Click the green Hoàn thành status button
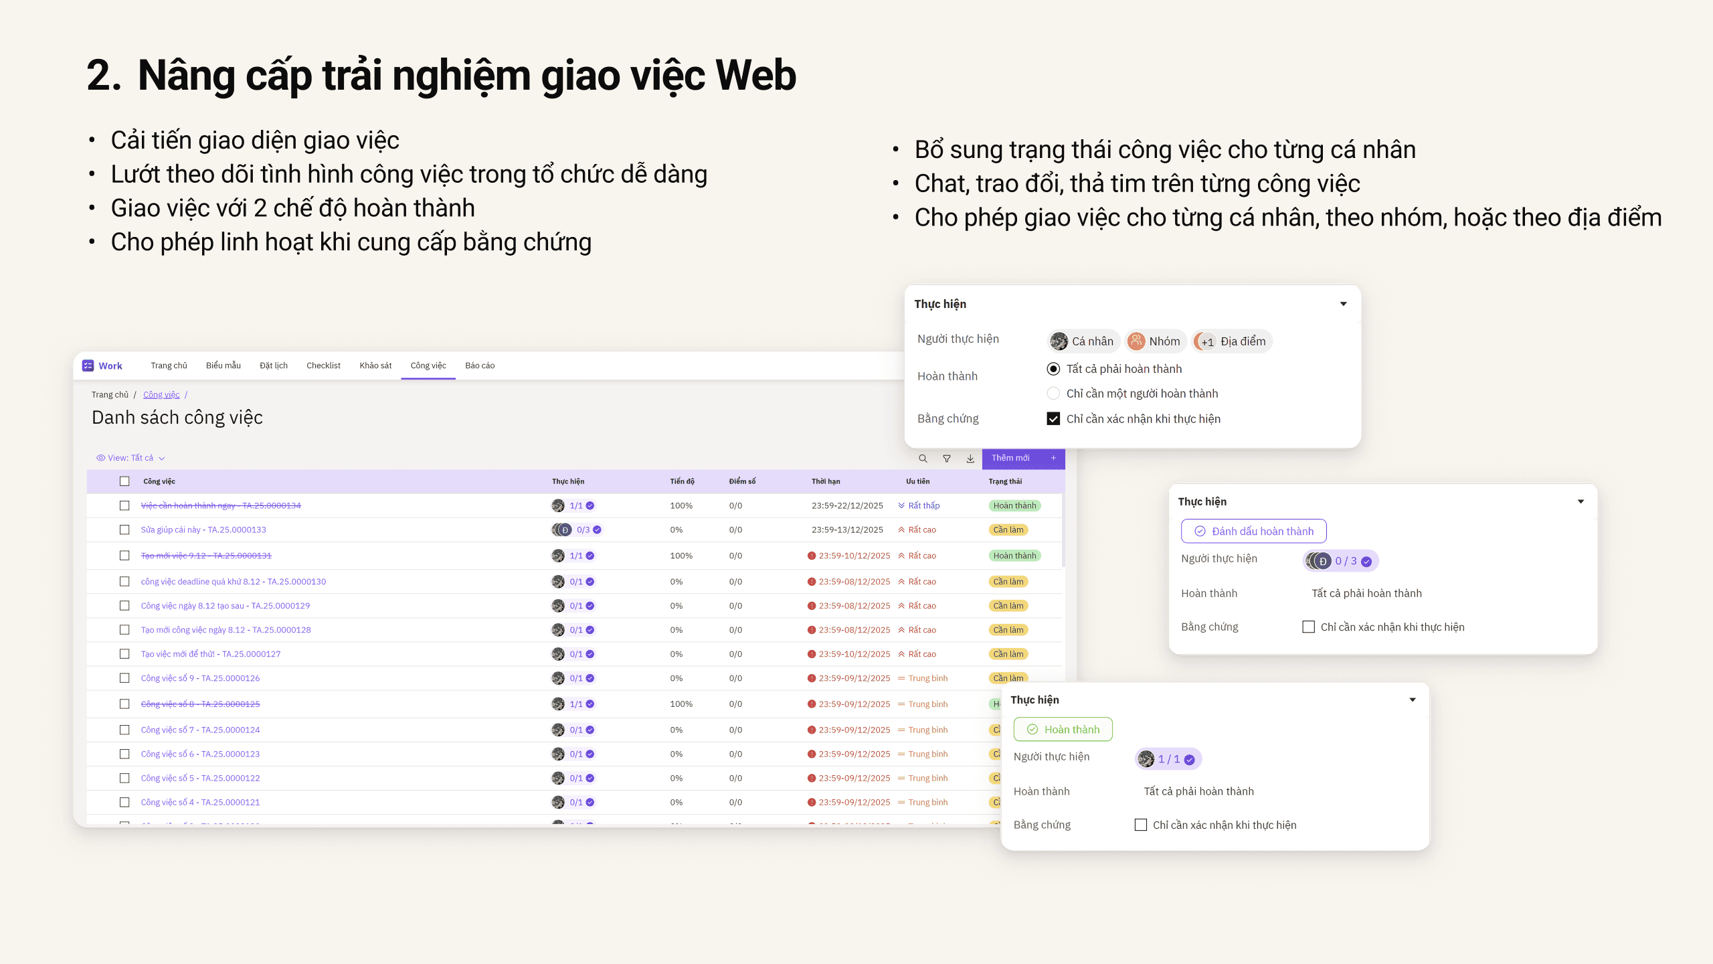1713x964 pixels. pyautogui.click(x=1063, y=729)
